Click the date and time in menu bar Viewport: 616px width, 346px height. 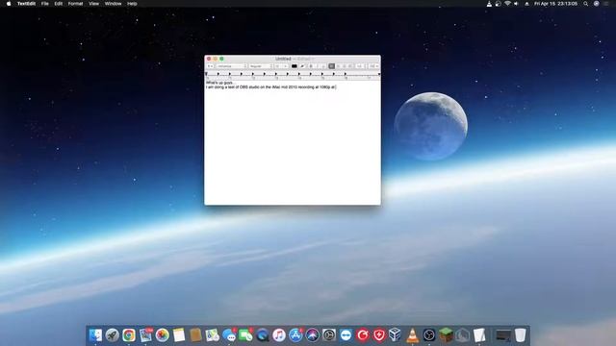556,4
